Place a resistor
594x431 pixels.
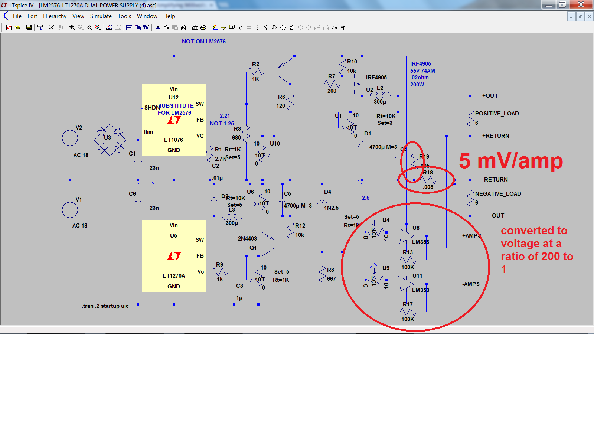click(x=240, y=27)
